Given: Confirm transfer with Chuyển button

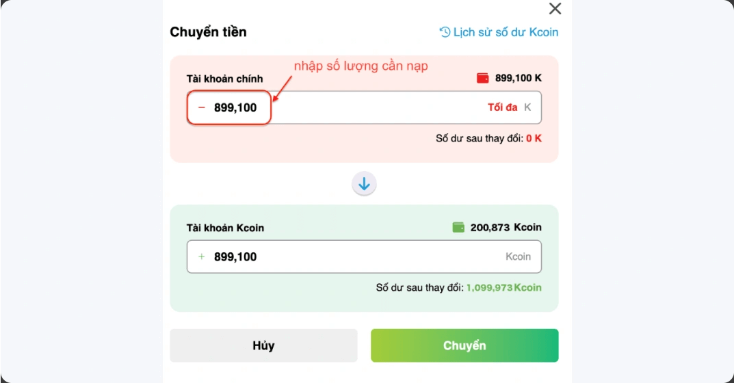Looking at the screenshot, I should tap(464, 345).
